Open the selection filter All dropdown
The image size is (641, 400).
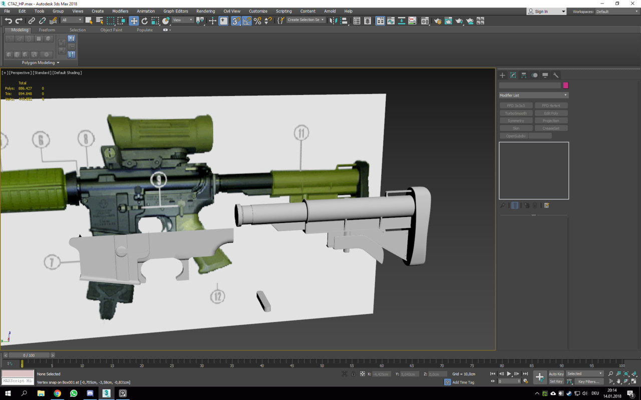tap(73, 20)
